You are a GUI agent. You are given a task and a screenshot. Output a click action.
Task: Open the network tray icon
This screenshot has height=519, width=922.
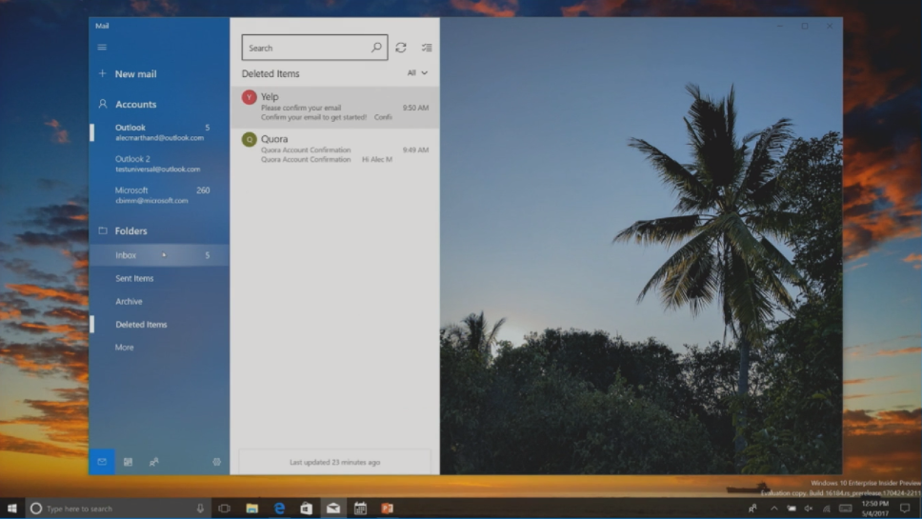(x=826, y=509)
